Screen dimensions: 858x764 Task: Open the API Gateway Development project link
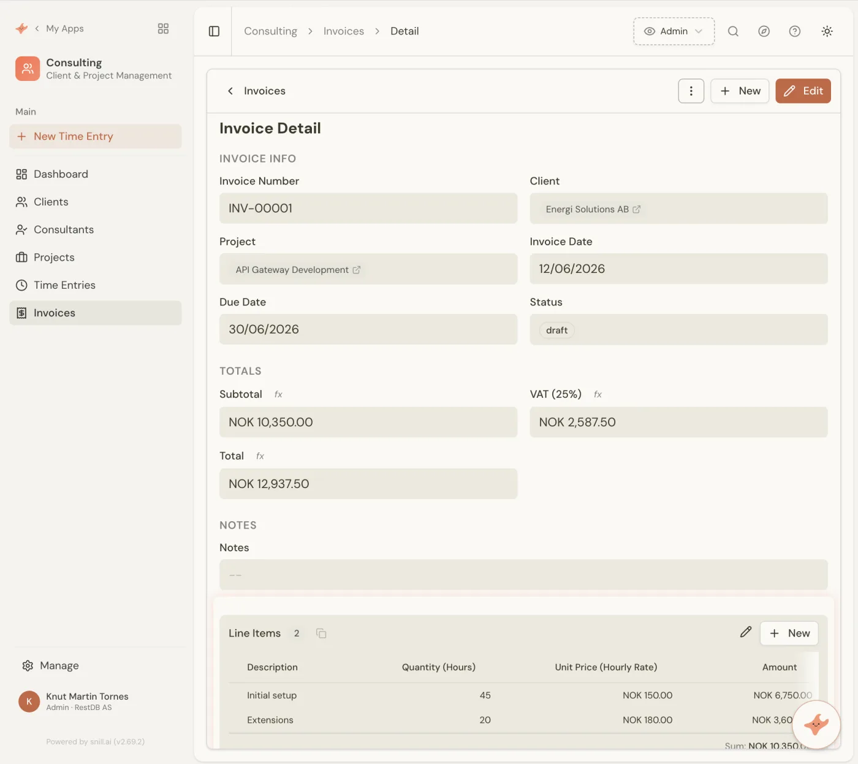298,270
